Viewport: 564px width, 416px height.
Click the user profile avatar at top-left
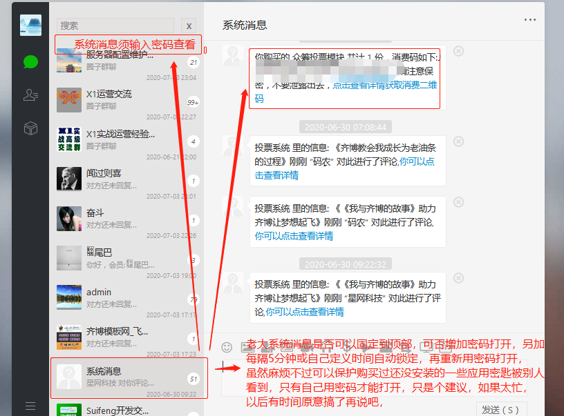pyautogui.click(x=30, y=26)
